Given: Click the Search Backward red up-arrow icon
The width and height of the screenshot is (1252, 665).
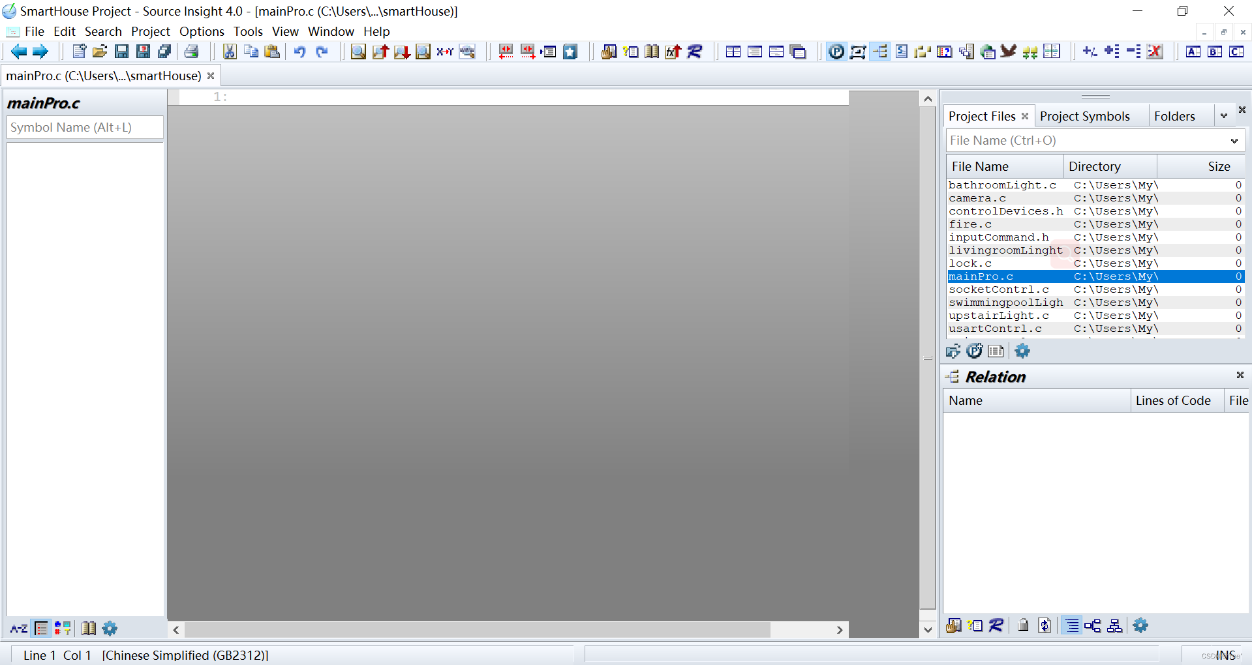Looking at the screenshot, I should point(380,52).
